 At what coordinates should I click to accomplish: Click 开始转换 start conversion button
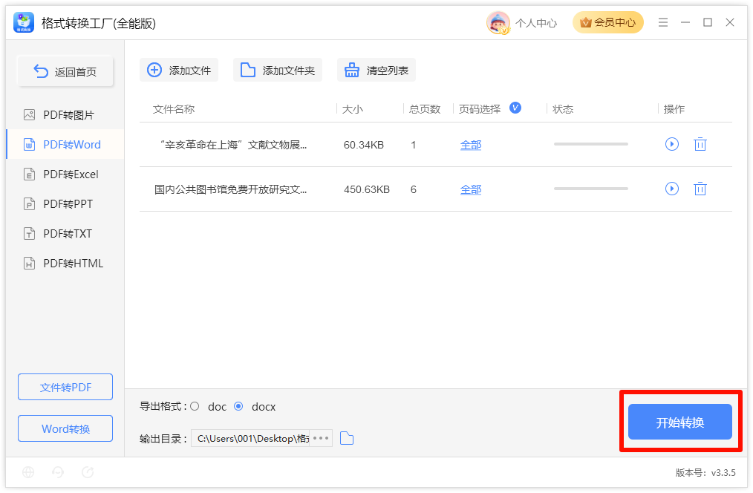pos(680,422)
